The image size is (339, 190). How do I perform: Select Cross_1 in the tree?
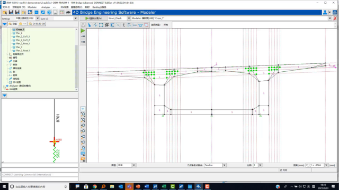(20, 30)
